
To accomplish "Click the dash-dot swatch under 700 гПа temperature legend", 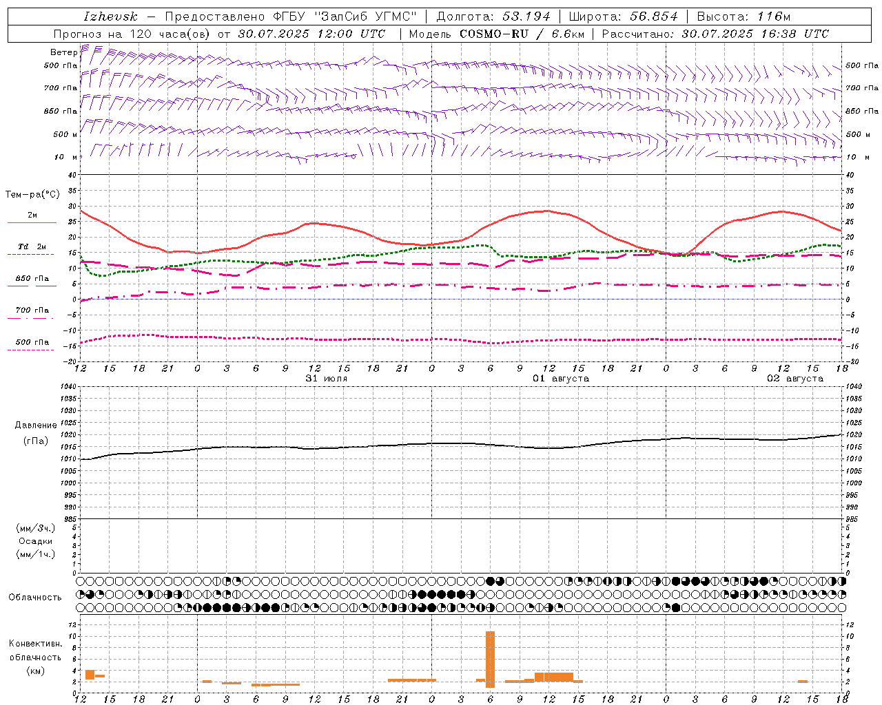I will [30, 318].
